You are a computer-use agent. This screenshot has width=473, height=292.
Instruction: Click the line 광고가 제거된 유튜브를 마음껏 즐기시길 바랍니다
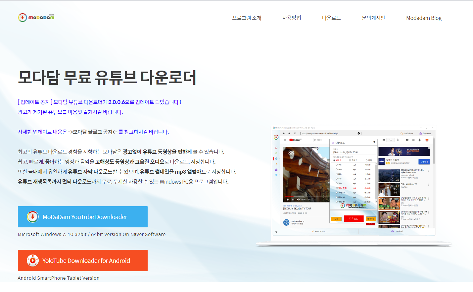click(x=71, y=112)
